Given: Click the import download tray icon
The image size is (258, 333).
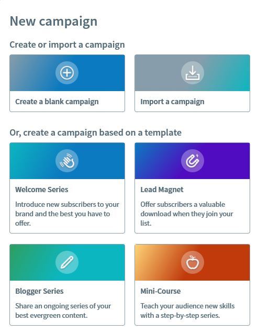Looking at the screenshot, I should tap(193, 73).
